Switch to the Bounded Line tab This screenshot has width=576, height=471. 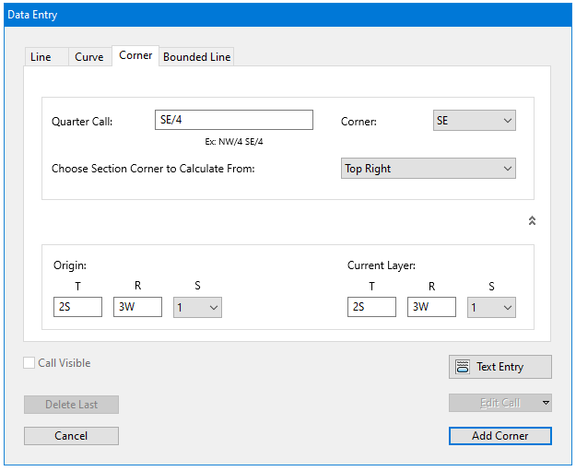pos(196,57)
